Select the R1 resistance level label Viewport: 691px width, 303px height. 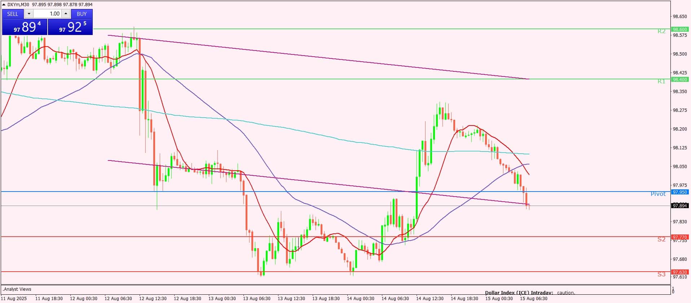pyautogui.click(x=661, y=82)
